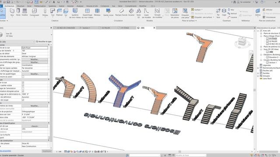This screenshot has height=157, width=280.
Task: Toggle the 02 PALIER view checkbox in project browser
Action: [267, 41]
